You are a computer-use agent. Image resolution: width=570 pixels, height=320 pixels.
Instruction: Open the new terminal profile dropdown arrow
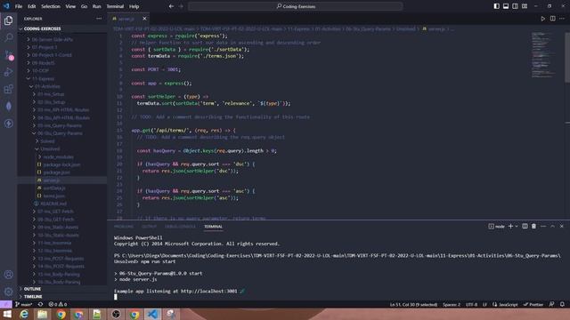point(517,226)
